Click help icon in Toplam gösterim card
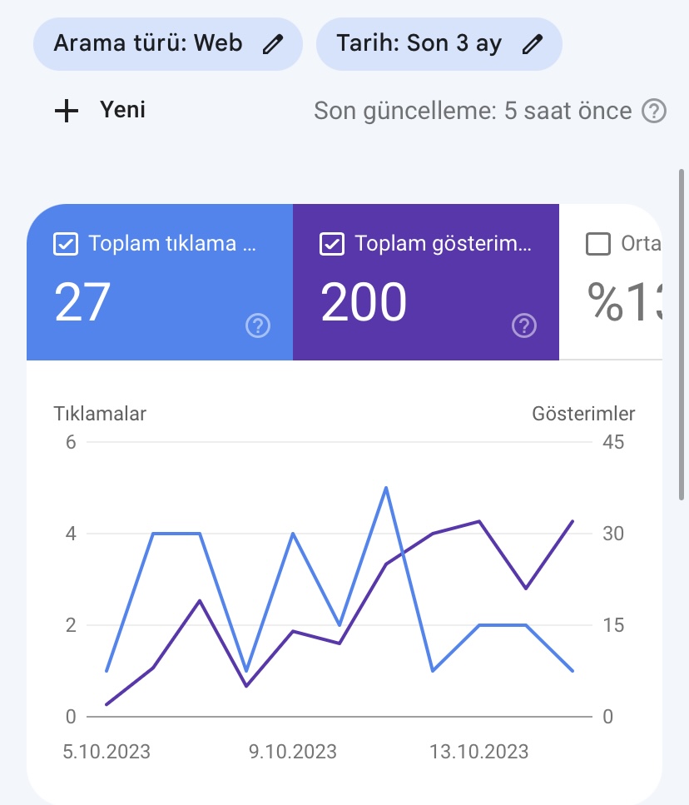 (524, 325)
